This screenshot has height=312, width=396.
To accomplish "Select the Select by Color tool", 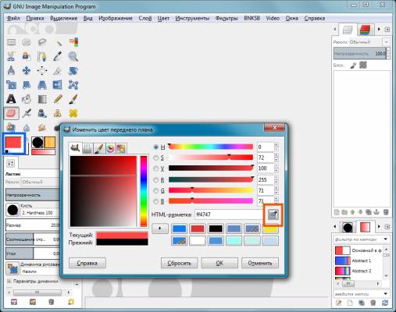I will pyautogui.click(x=73, y=42).
